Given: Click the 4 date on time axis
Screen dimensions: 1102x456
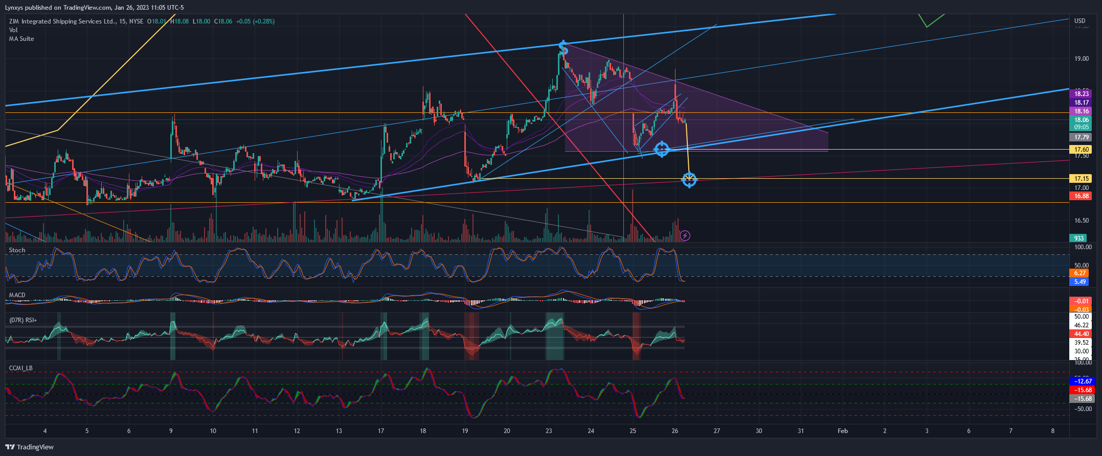Looking at the screenshot, I should (x=45, y=431).
